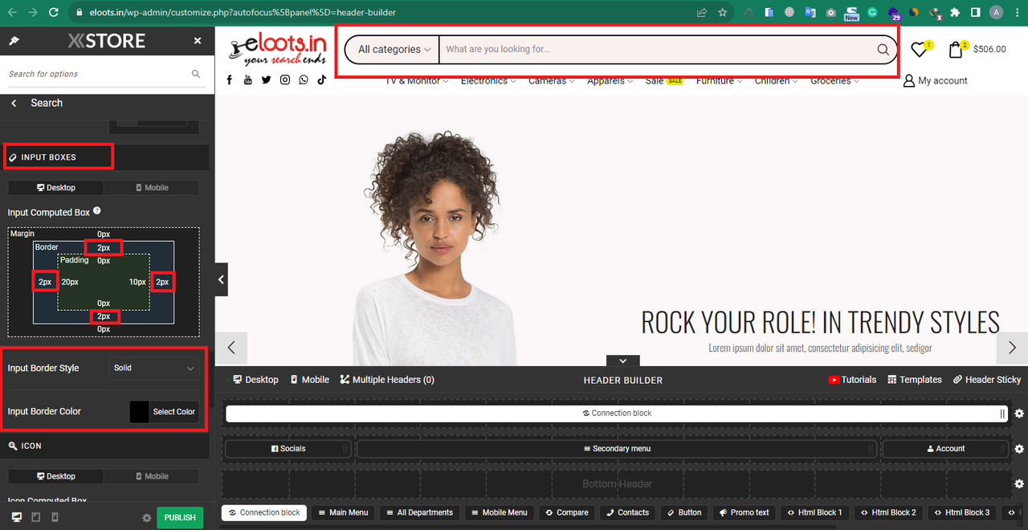The height and width of the screenshot is (530, 1028).
Task: Close the XStore customizer panel
Action: (x=198, y=41)
